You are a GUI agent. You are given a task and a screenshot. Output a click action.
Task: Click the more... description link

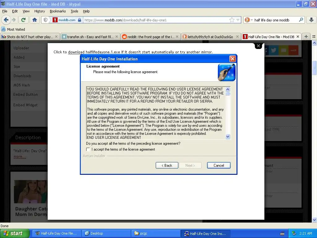[x=20, y=156]
